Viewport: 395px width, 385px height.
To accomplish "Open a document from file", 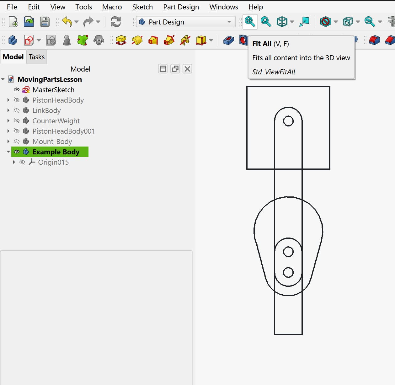I will click(29, 22).
